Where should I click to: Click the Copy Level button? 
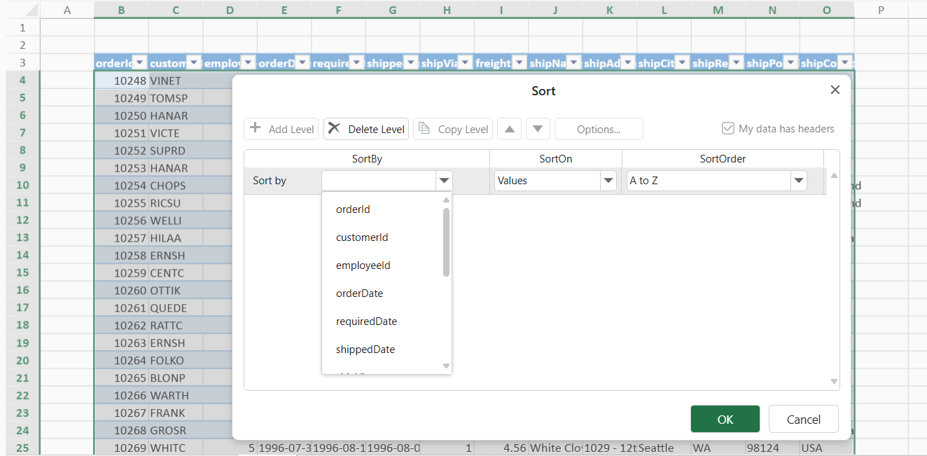click(452, 129)
